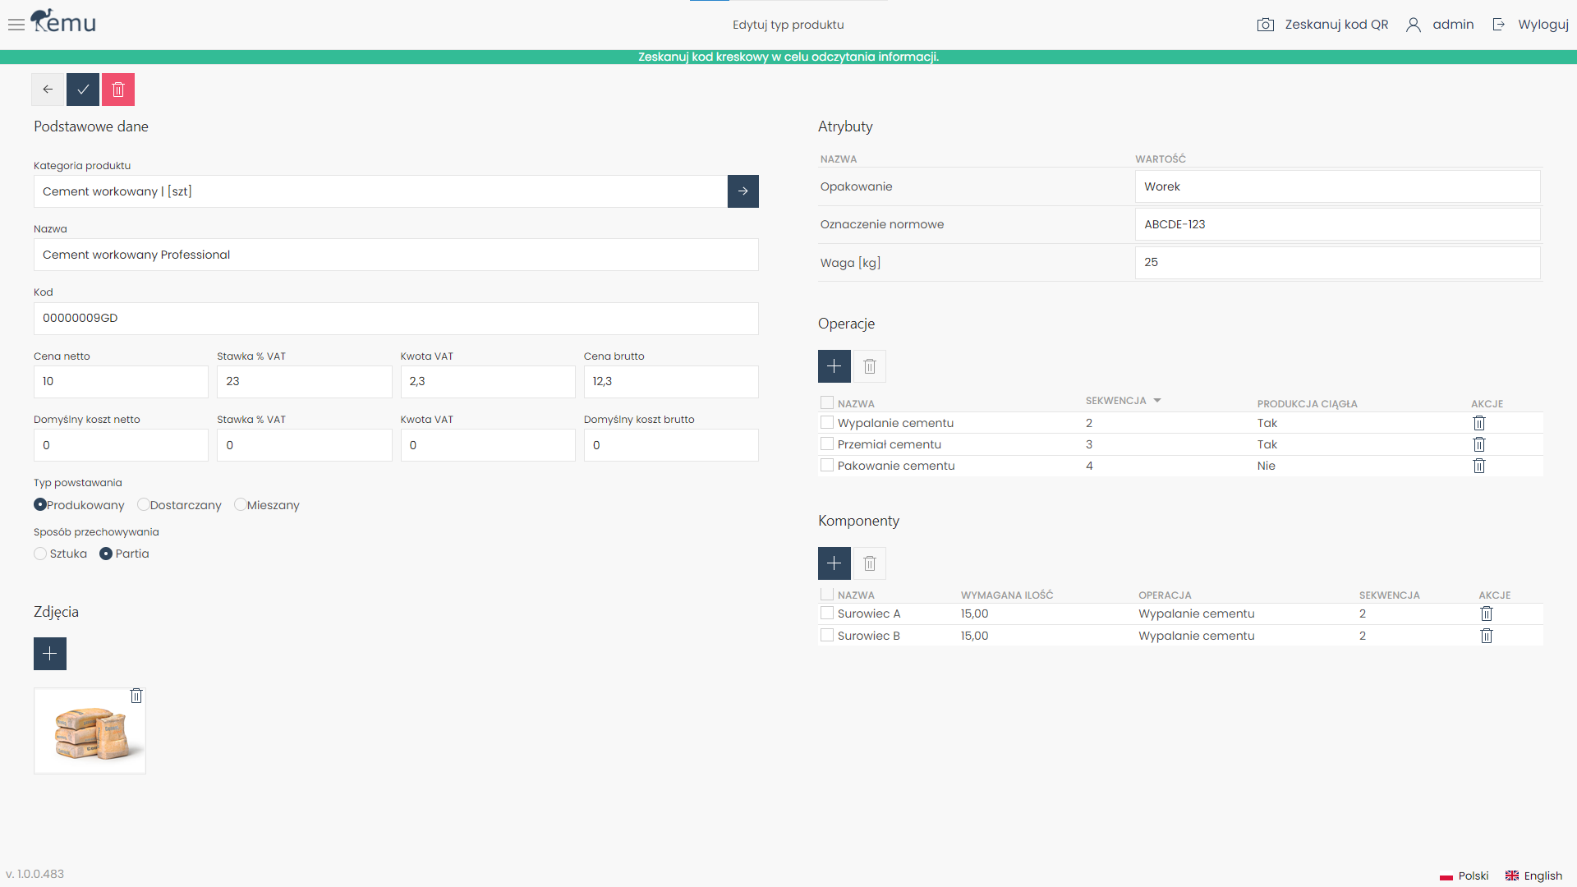Select the Surowiec A checkbox
This screenshot has height=887, width=1577.
pos(827,613)
